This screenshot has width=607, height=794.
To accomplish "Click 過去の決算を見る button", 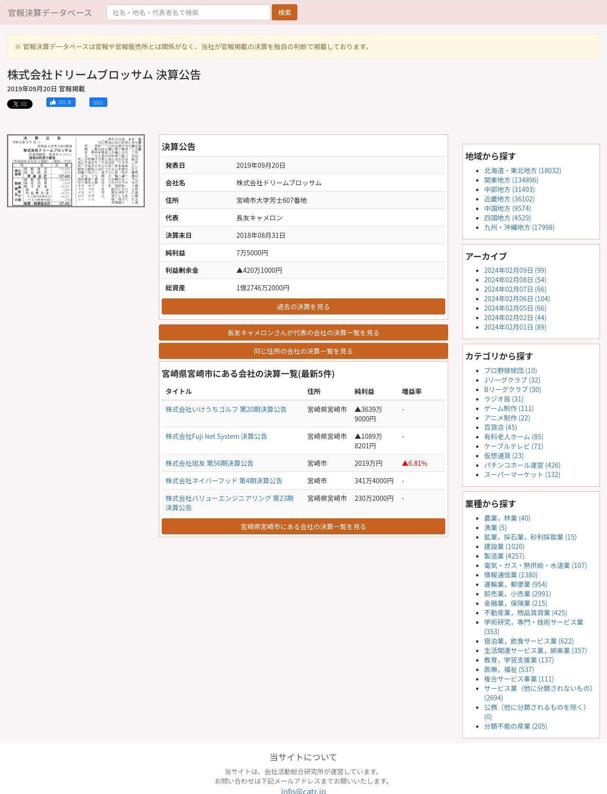I will [303, 306].
